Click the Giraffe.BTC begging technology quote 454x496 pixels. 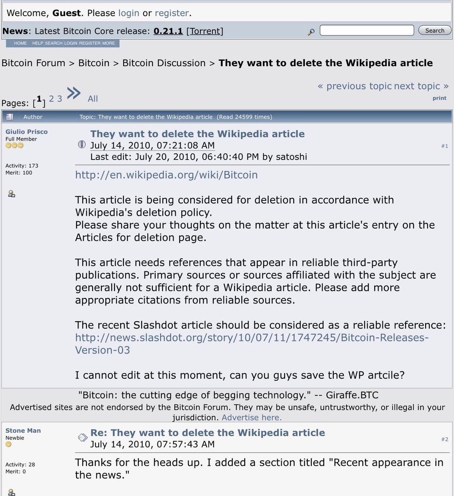(x=228, y=395)
